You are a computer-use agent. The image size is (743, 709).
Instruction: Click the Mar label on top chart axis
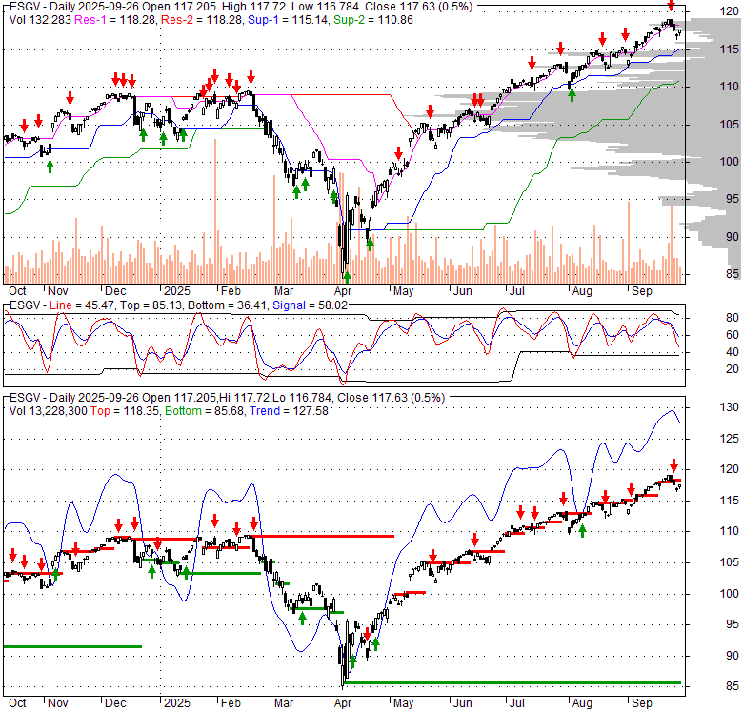[x=284, y=291]
